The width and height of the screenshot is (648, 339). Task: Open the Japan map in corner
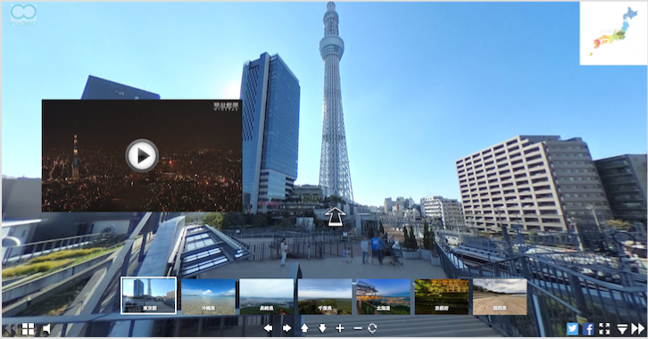pyautogui.click(x=613, y=33)
